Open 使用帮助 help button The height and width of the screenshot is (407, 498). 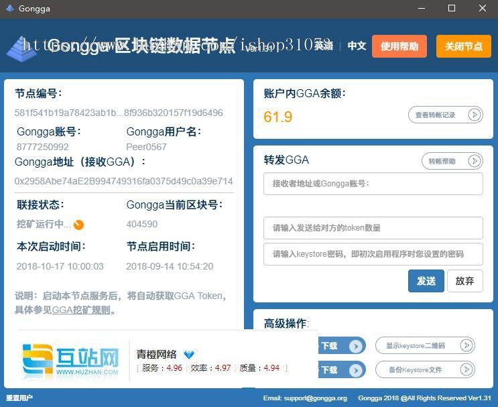(399, 46)
